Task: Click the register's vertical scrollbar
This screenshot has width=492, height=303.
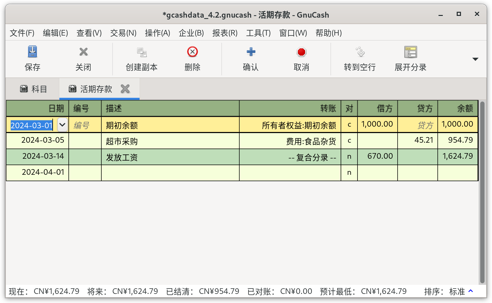Action: 482,192
